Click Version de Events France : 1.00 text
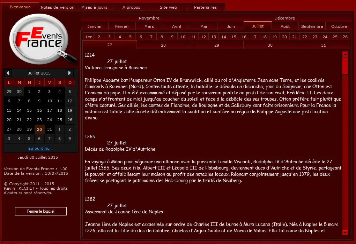This screenshot has width=356, height=244. pyautogui.click(x=36, y=168)
